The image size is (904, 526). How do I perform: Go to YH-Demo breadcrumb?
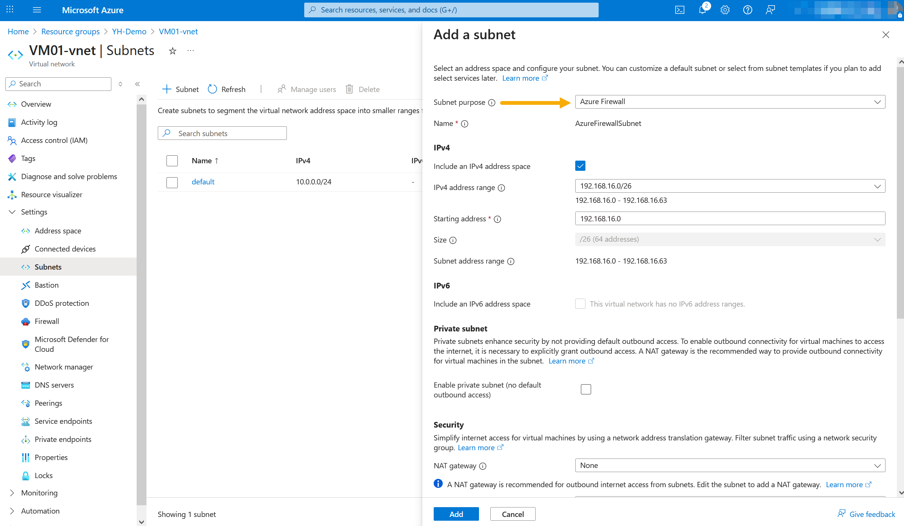[129, 32]
